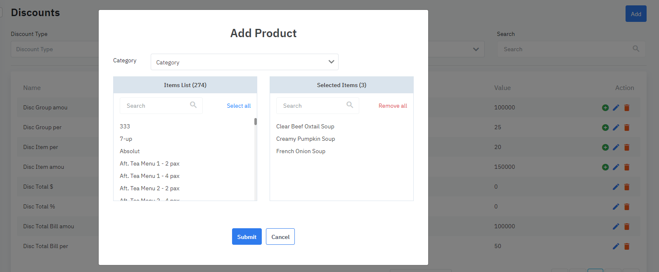Delete the Disc Total Bill per row

[x=627, y=246]
